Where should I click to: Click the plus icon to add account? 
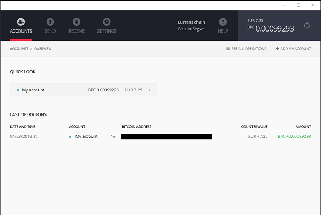point(277,49)
